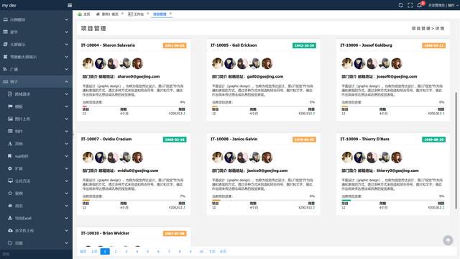Click the export Excel download icon
The width and height of the screenshot is (460, 259).
tap(10, 218)
